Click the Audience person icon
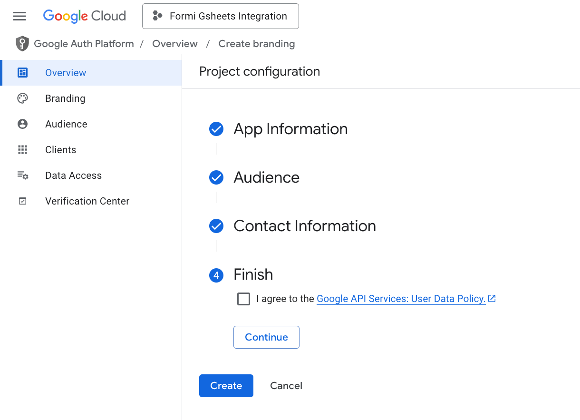The width and height of the screenshot is (580, 420). pyautogui.click(x=22, y=124)
